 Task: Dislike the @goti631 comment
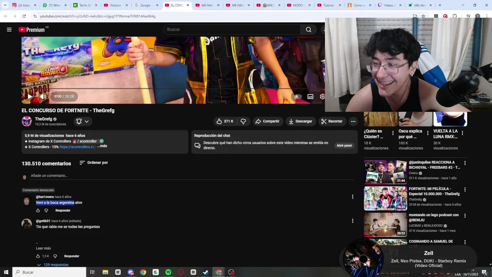tap(55, 256)
